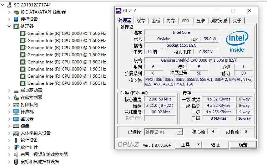
Task: Click the 总线速度 value 100.02 MHz
Action: point(160,112)
